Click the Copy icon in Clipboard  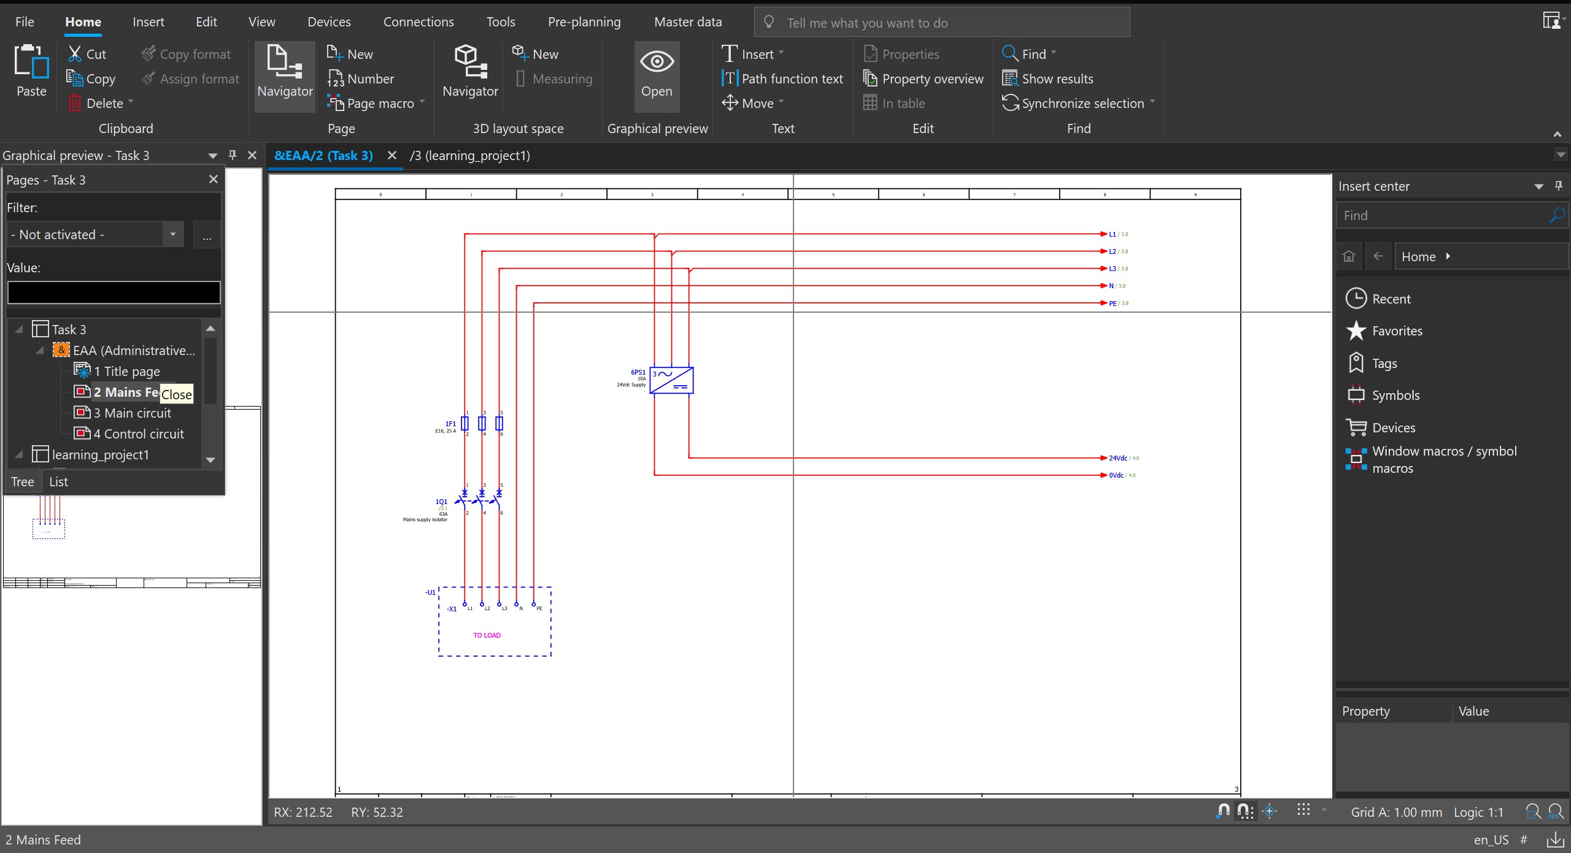pos(74,78)
